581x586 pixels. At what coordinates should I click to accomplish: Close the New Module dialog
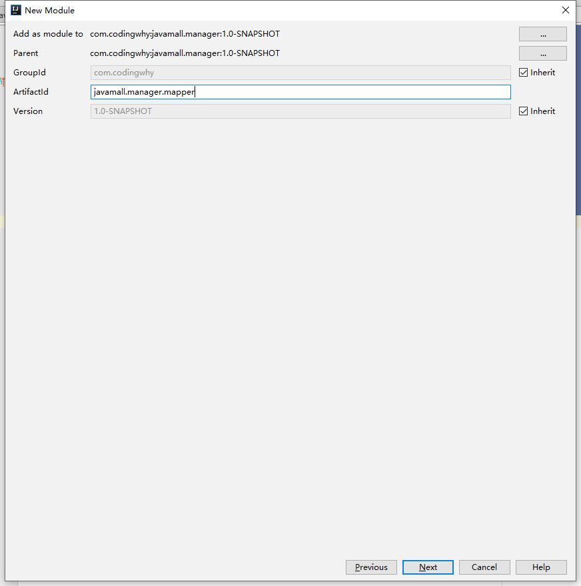pyautogui.click(x=565, y=10)
